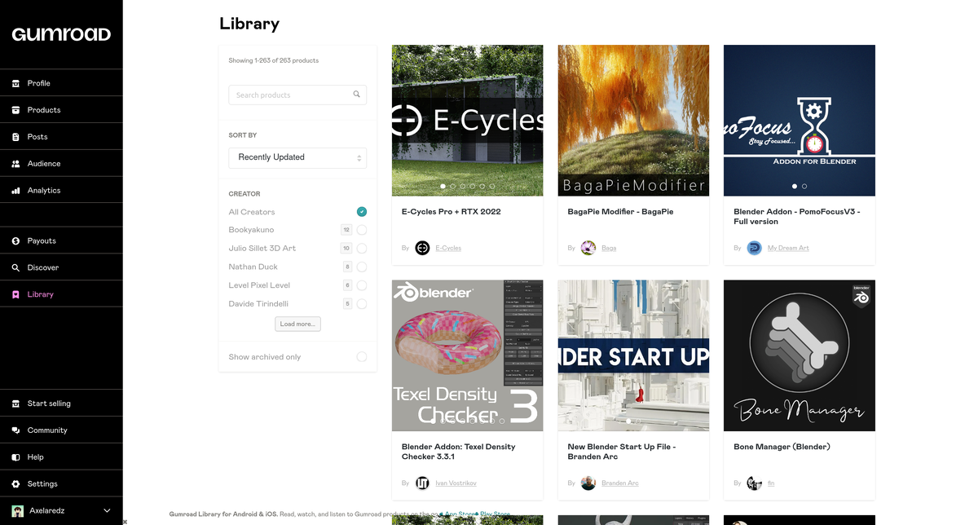Click the first carousel dot on E-Cycles image
Screen dimensions: 978x525
click(x=443, y=186)
